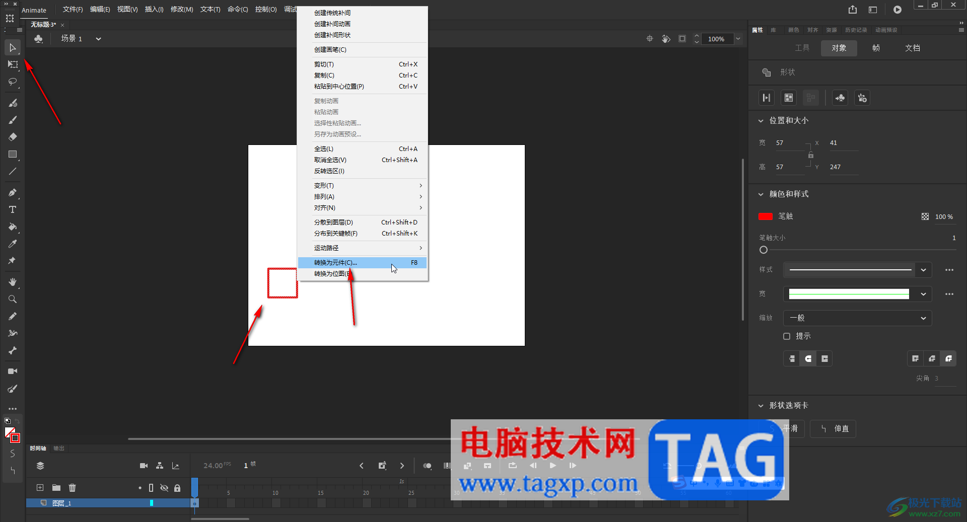Click the Y position 247 field
This screenshot has height=522, width=967.
tap(844, 167)
